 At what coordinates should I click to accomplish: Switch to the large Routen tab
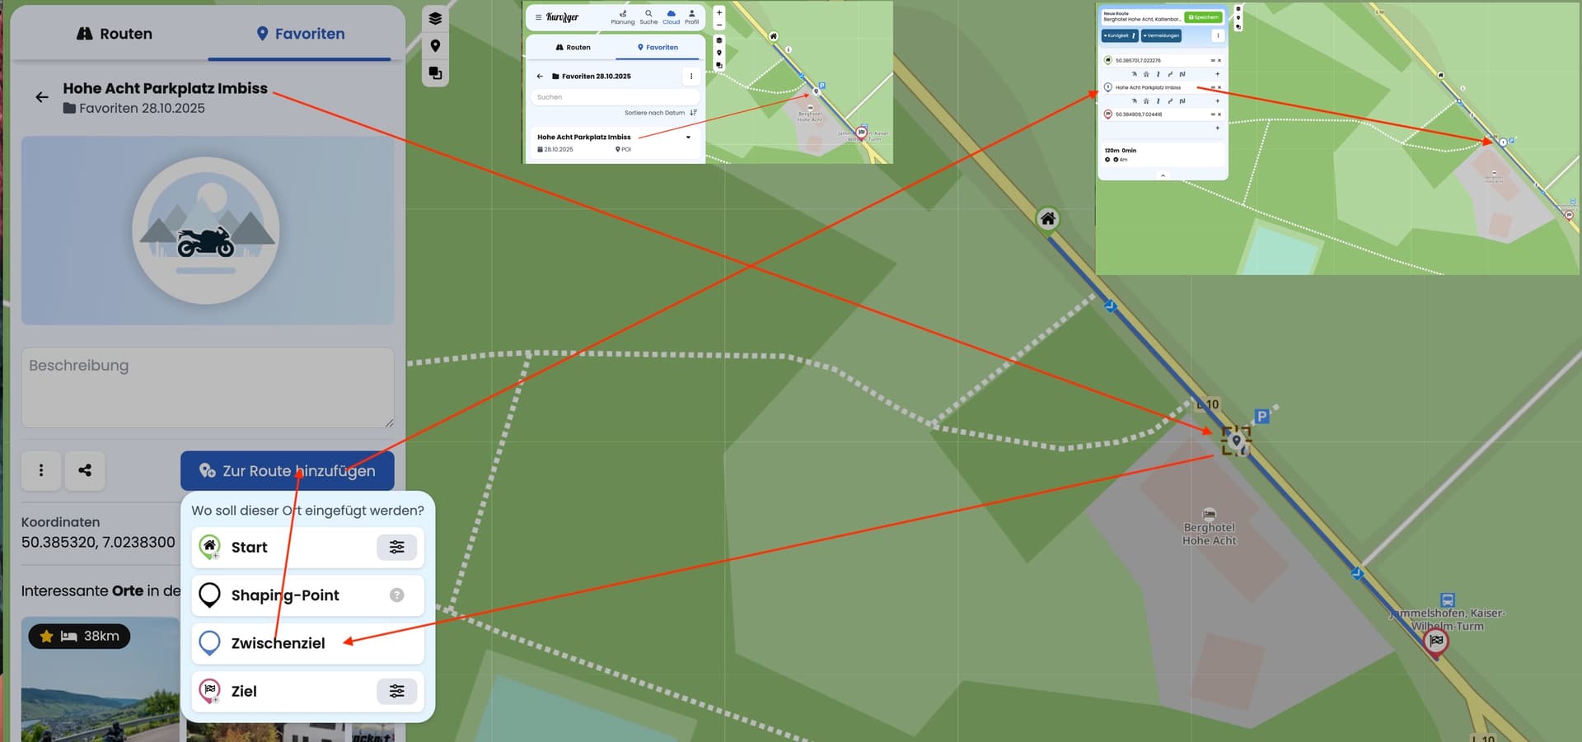[x=114, y=34]
